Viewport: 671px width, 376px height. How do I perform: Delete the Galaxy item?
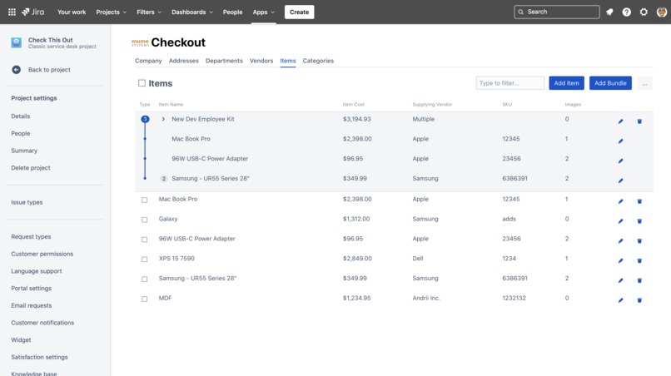tap(639, 221)
